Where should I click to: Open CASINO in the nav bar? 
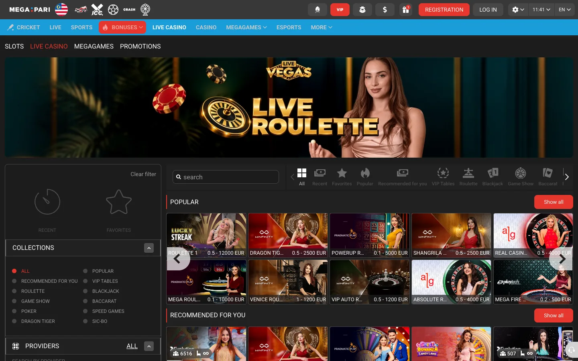coord(206,27)
